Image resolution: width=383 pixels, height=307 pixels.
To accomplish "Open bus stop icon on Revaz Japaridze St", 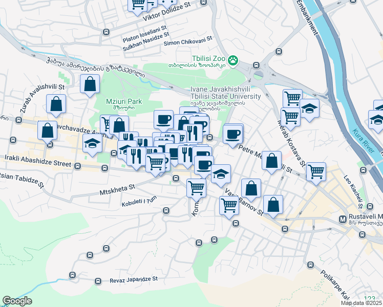I will (x=98, y=281).
